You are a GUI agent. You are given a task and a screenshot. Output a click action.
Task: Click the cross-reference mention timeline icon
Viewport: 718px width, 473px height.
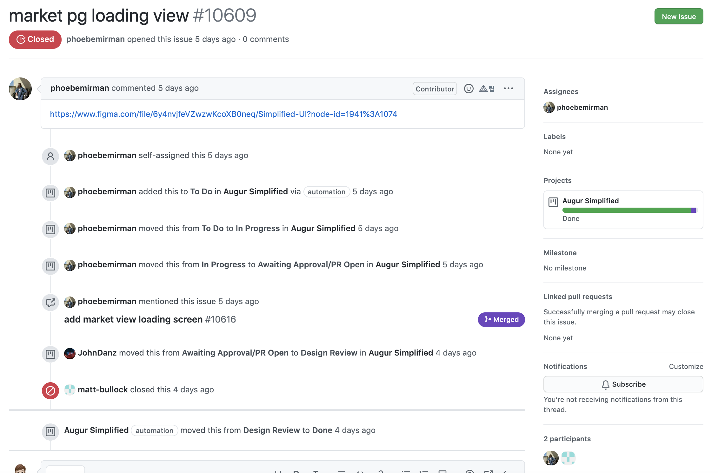coord(50,302)
